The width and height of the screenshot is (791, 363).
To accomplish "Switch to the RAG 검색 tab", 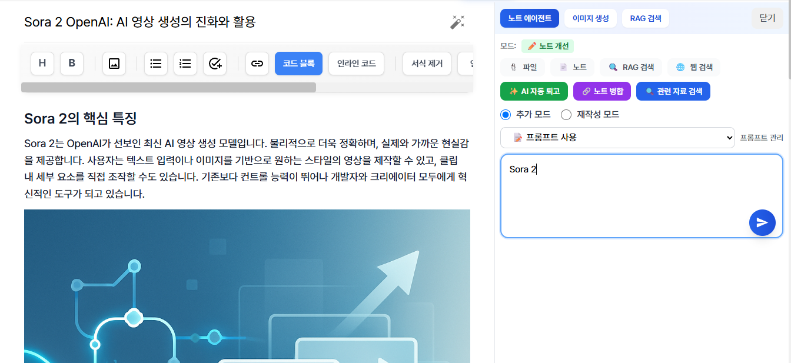I will coord(645,18).
